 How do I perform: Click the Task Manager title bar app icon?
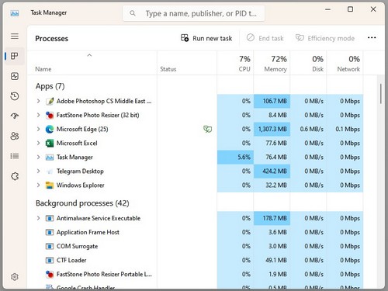click(15, 13)
